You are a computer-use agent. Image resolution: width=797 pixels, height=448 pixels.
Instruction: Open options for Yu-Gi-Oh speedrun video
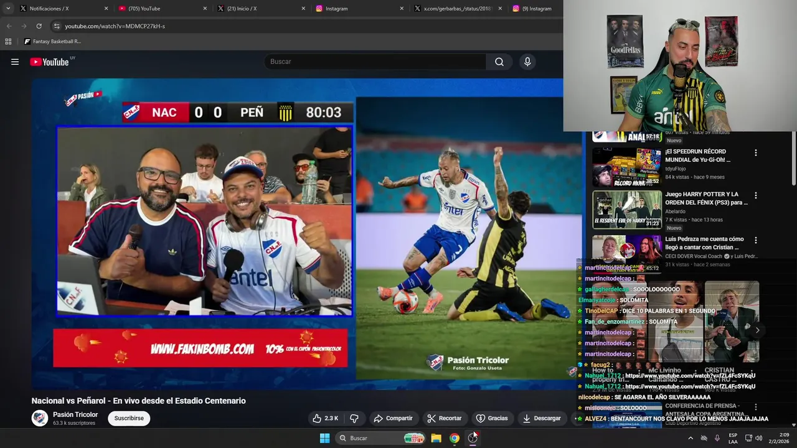click(756, 152)
